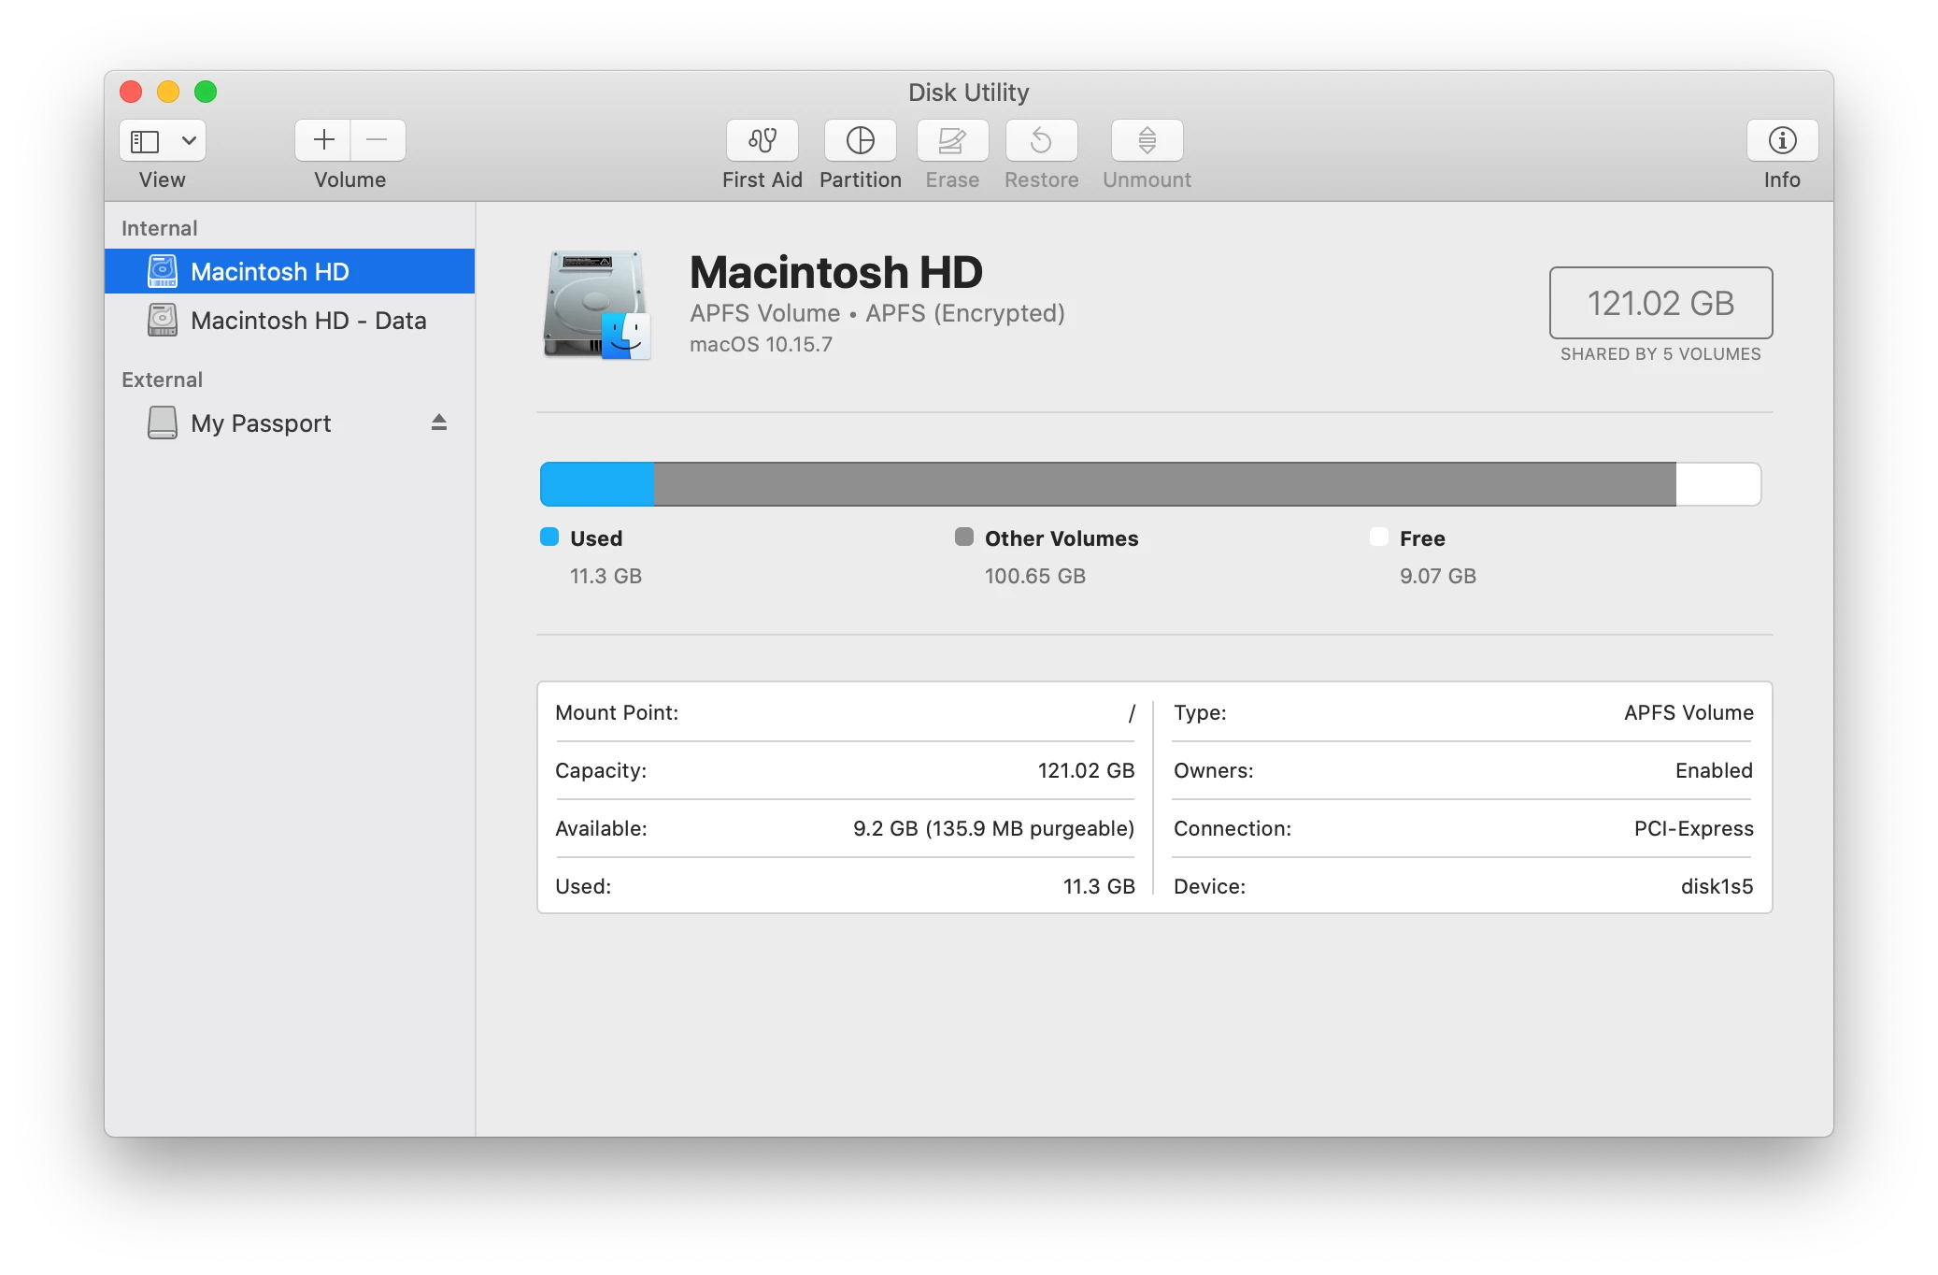Click the 121.02 GB capacity box
This screenshot has height=1275, width=1938.
[1660, 303]
